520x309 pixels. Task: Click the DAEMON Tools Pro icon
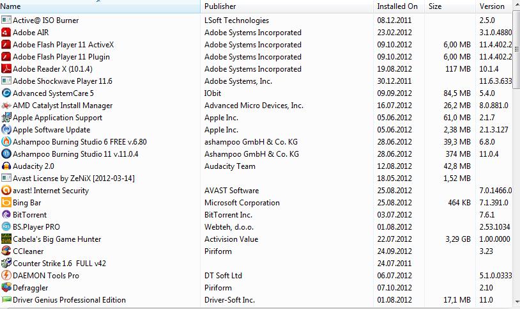coord(6,276)
